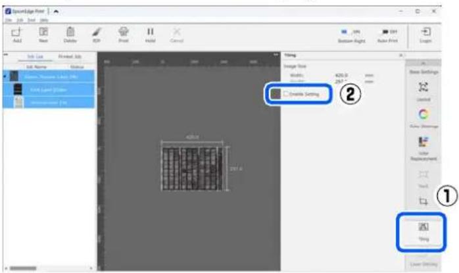Select the second job with black thumbnail

(x=49, y=89)
